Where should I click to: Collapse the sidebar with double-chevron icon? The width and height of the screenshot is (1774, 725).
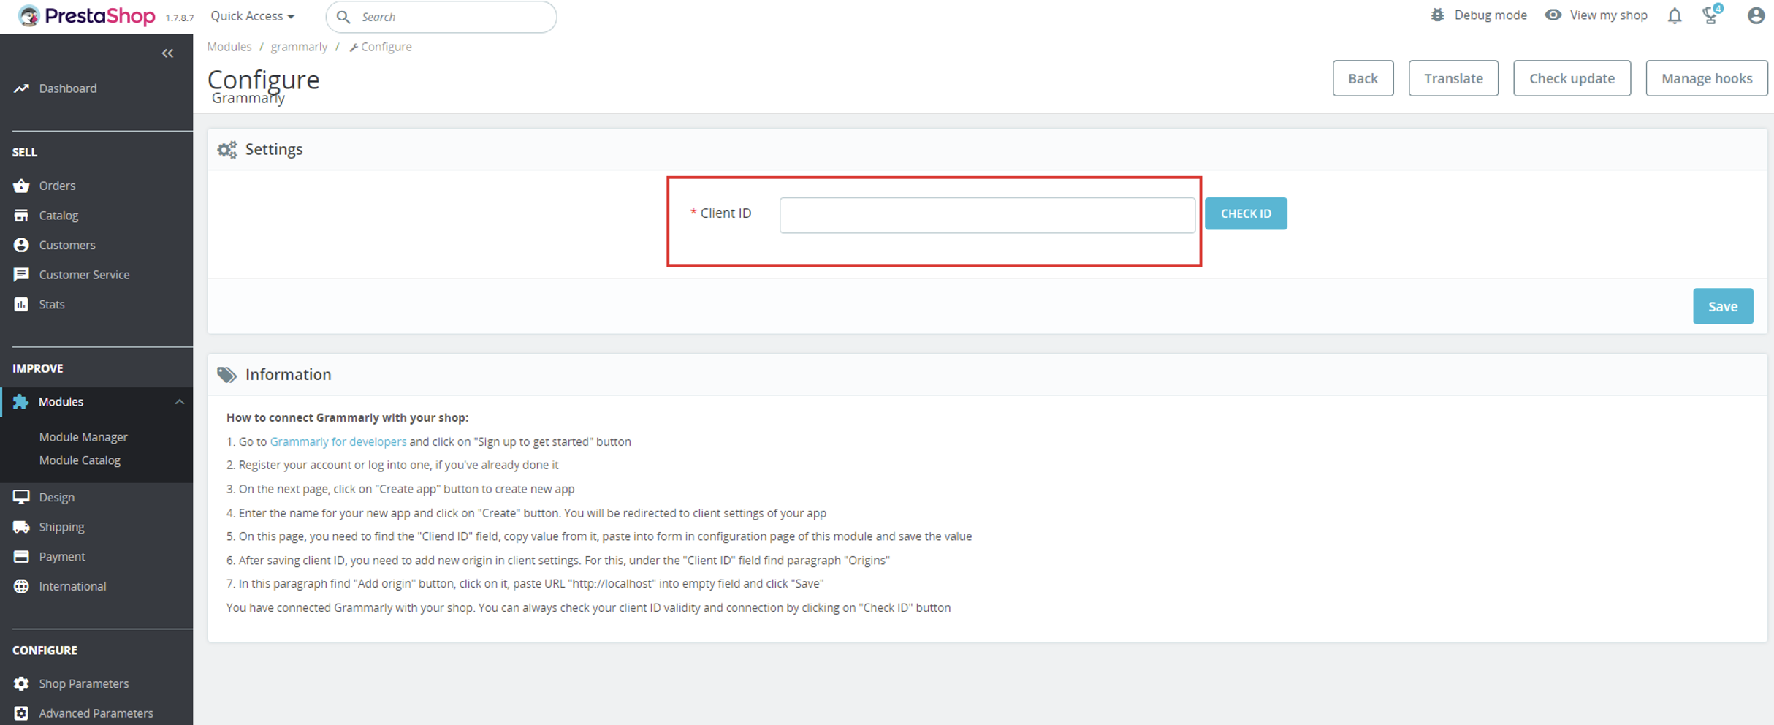pyautogui.click(x=167, y=53)
